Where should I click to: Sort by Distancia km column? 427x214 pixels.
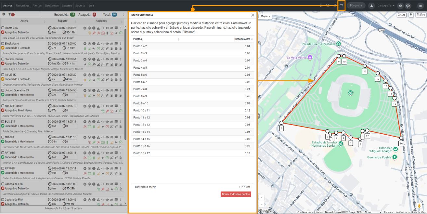click(242, 39)
